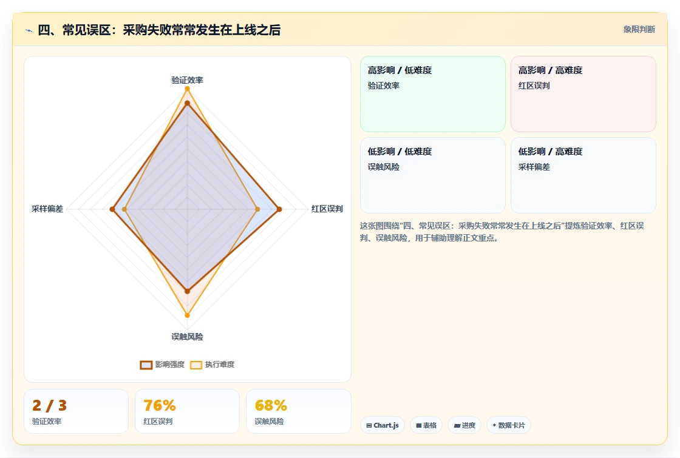Screen dimensions: 680x458
Task: Click the 红区误判 radar axis label
Action: pyautogui.click(x=327, y=209)
